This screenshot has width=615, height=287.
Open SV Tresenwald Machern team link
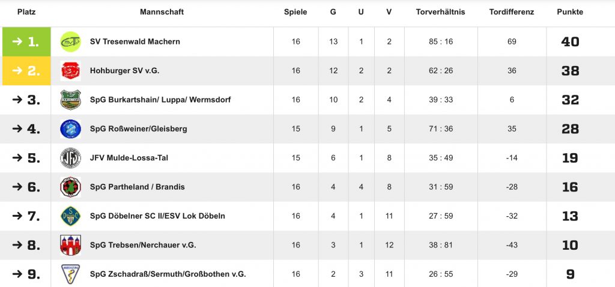point(135,41)
